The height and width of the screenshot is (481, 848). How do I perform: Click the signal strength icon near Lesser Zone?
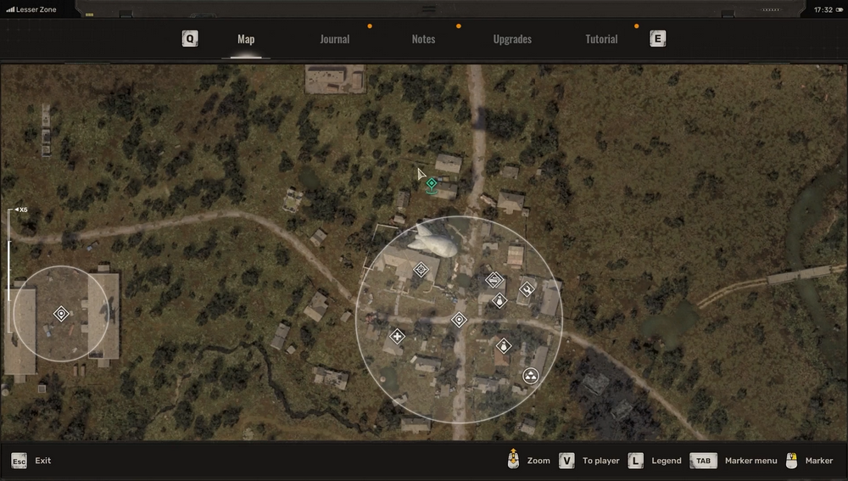(10, 9)
